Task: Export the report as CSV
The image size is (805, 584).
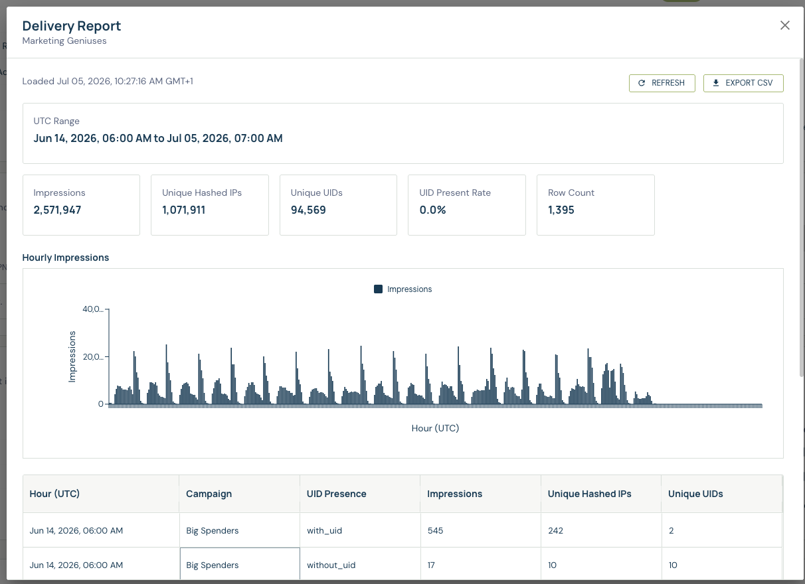Action: coord(743,83)
